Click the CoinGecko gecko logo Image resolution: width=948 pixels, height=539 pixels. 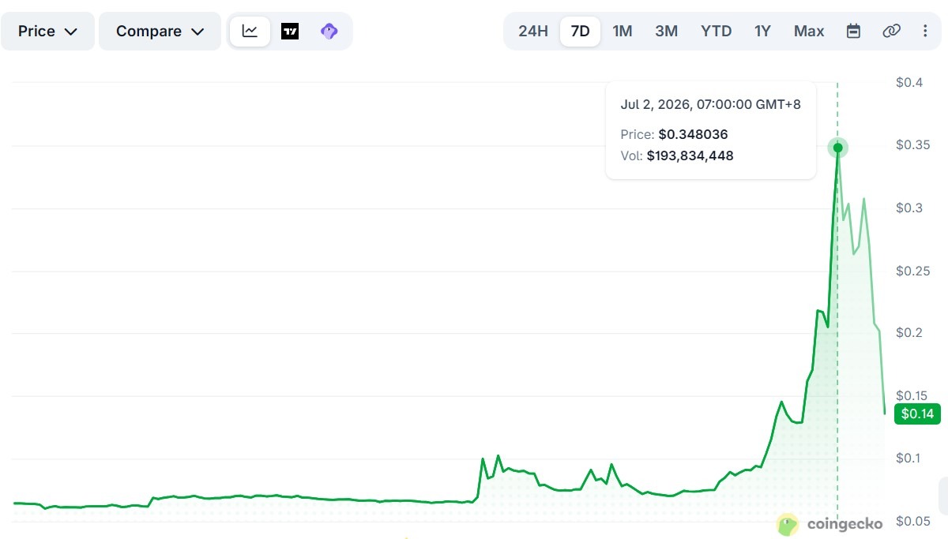click(x=788, y=524)
